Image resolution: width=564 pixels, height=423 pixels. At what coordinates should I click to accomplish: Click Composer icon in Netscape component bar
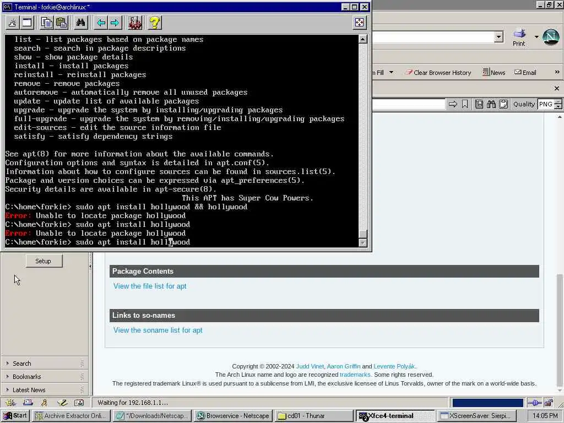point(62,403)
